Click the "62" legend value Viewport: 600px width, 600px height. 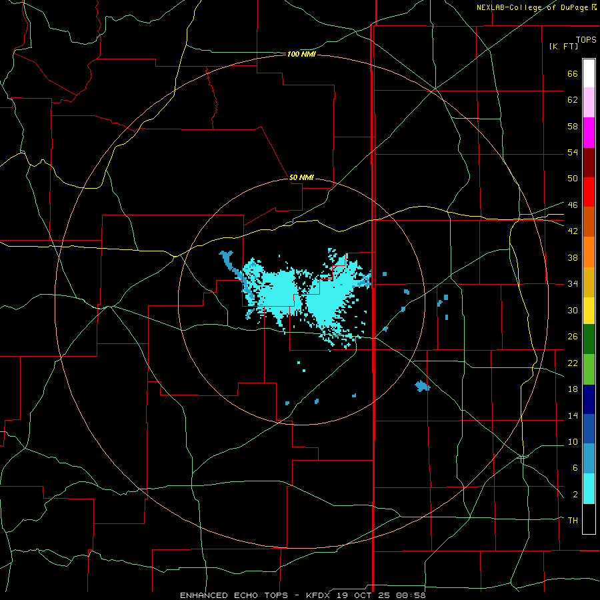tap(573, 100)
